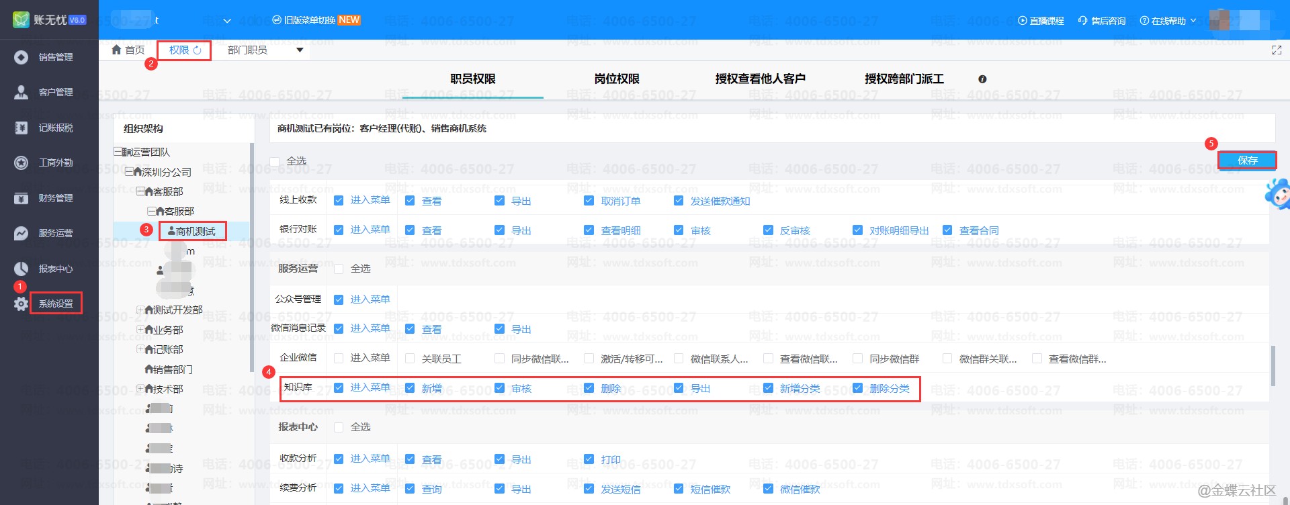The width and height of the screenshot is (1290, 505).
Task: Enable 进入菜单 for 企业微信
Action: point(339,359)
